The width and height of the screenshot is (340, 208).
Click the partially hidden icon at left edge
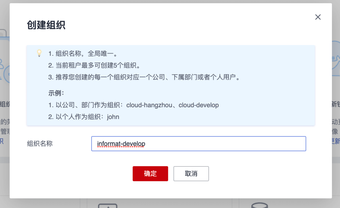(4, 58)
